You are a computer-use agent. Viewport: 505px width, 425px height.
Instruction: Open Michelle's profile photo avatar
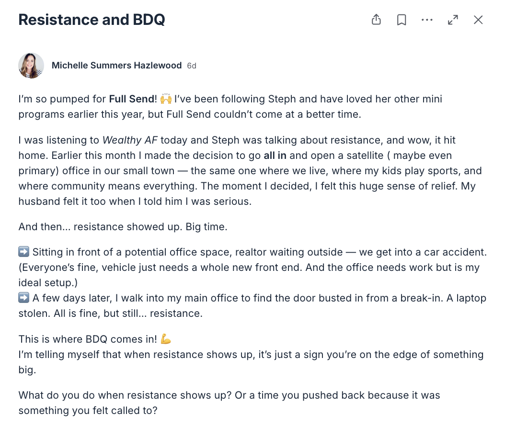(x=31, y=66)
